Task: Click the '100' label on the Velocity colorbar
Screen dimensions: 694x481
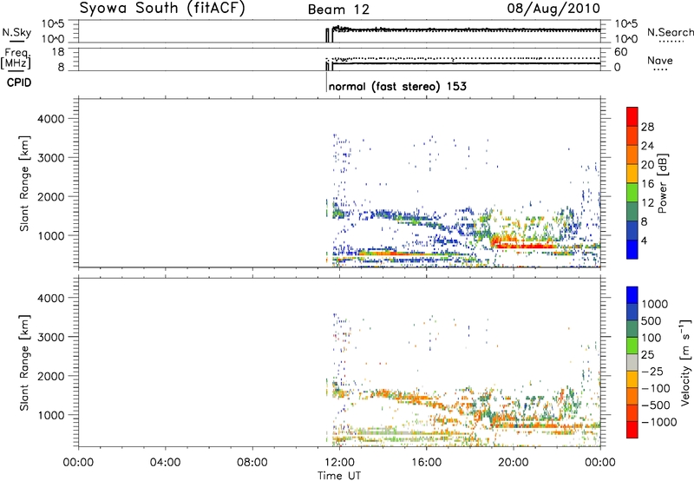Action: [x=651, y=338]
